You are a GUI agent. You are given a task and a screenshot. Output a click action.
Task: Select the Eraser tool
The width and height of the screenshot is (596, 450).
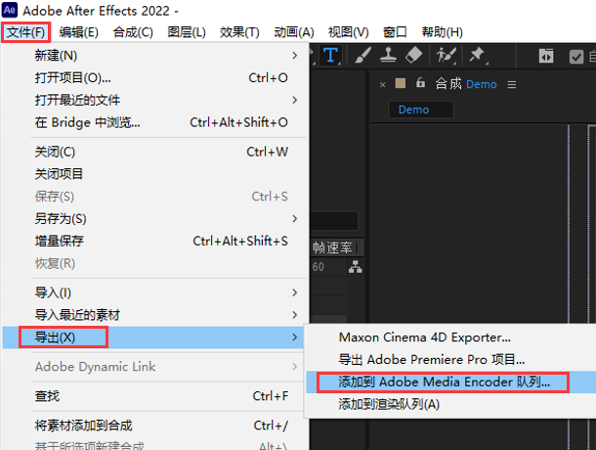[x=414, y=55]
